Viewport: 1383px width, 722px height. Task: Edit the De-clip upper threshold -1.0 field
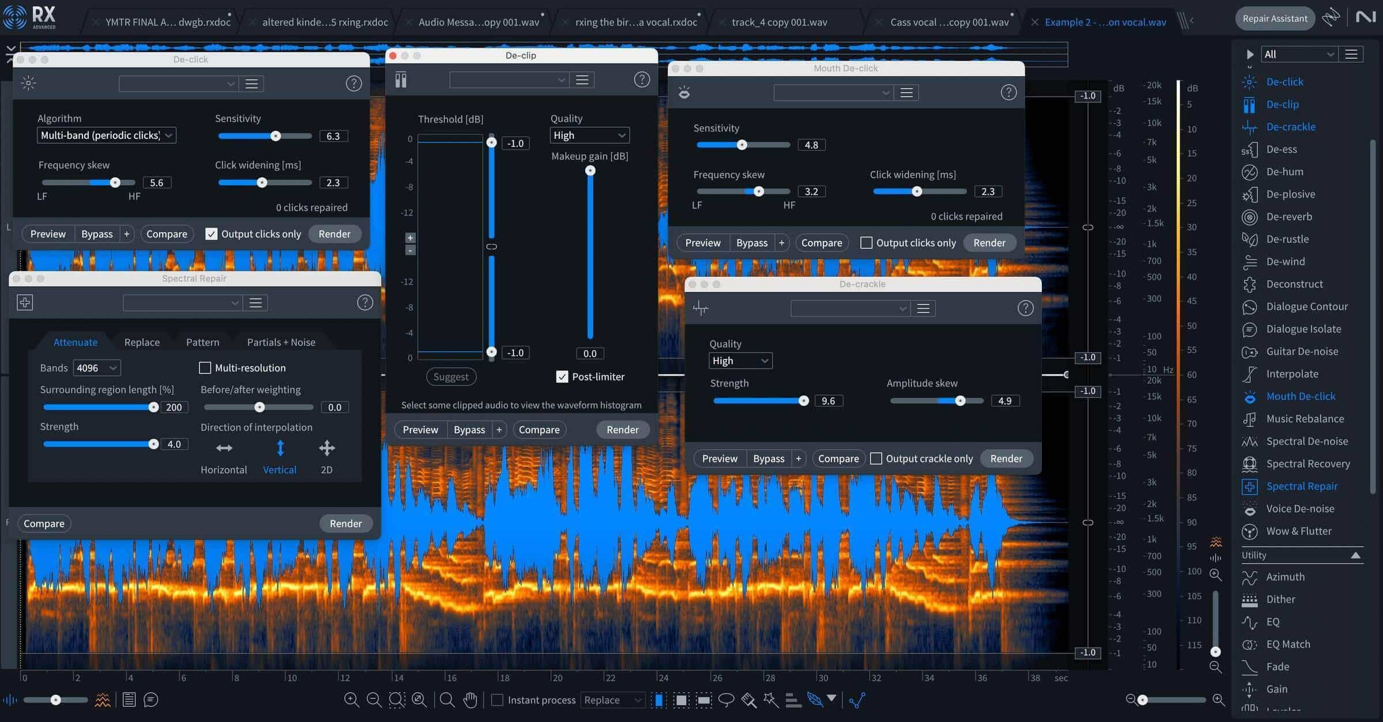516,143
